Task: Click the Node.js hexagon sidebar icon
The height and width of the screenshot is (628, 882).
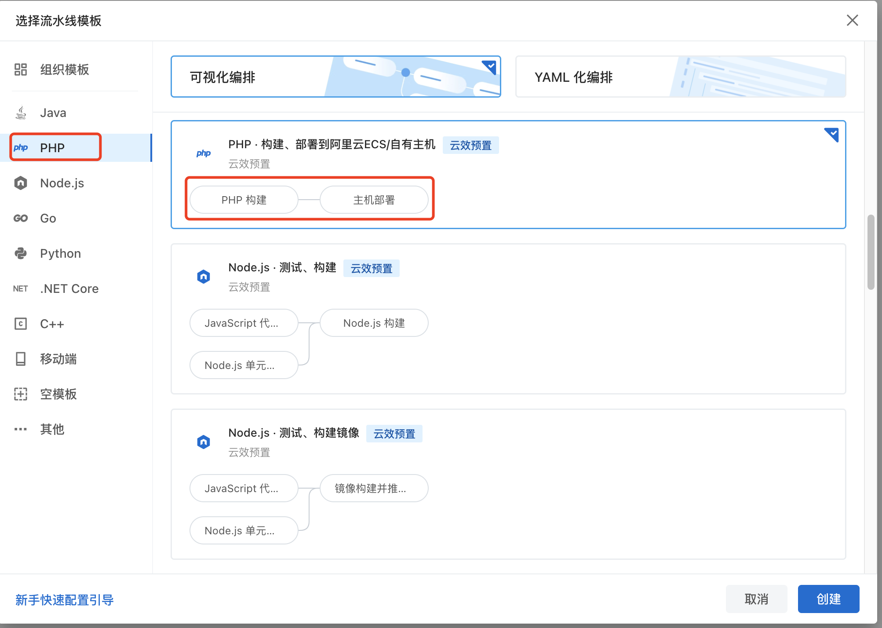Action: coord(21,183)
